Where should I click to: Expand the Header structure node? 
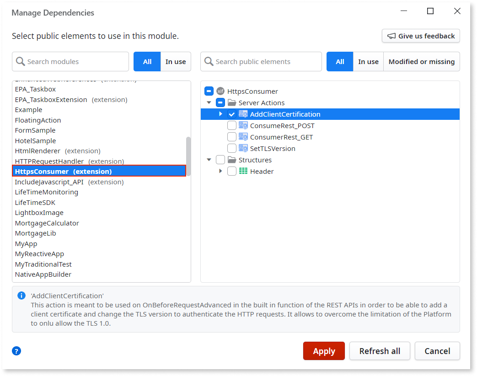(220, 171)
